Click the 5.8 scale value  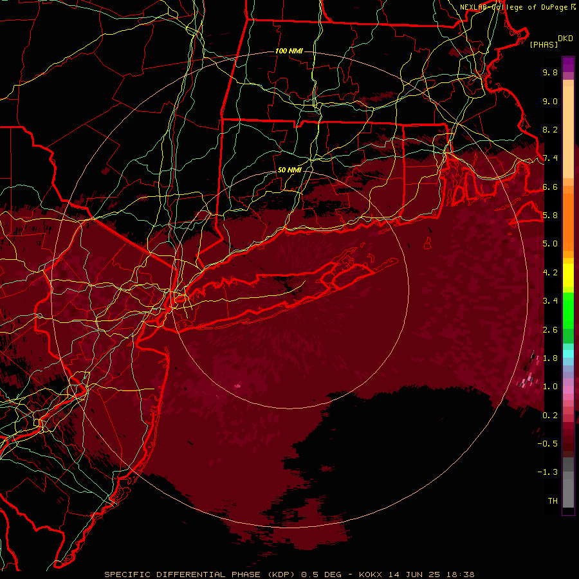click(550, 216)
